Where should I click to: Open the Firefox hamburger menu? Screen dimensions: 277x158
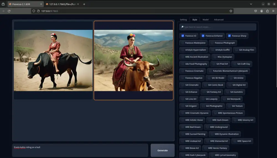pyautogui.click(x=273, y=11)
